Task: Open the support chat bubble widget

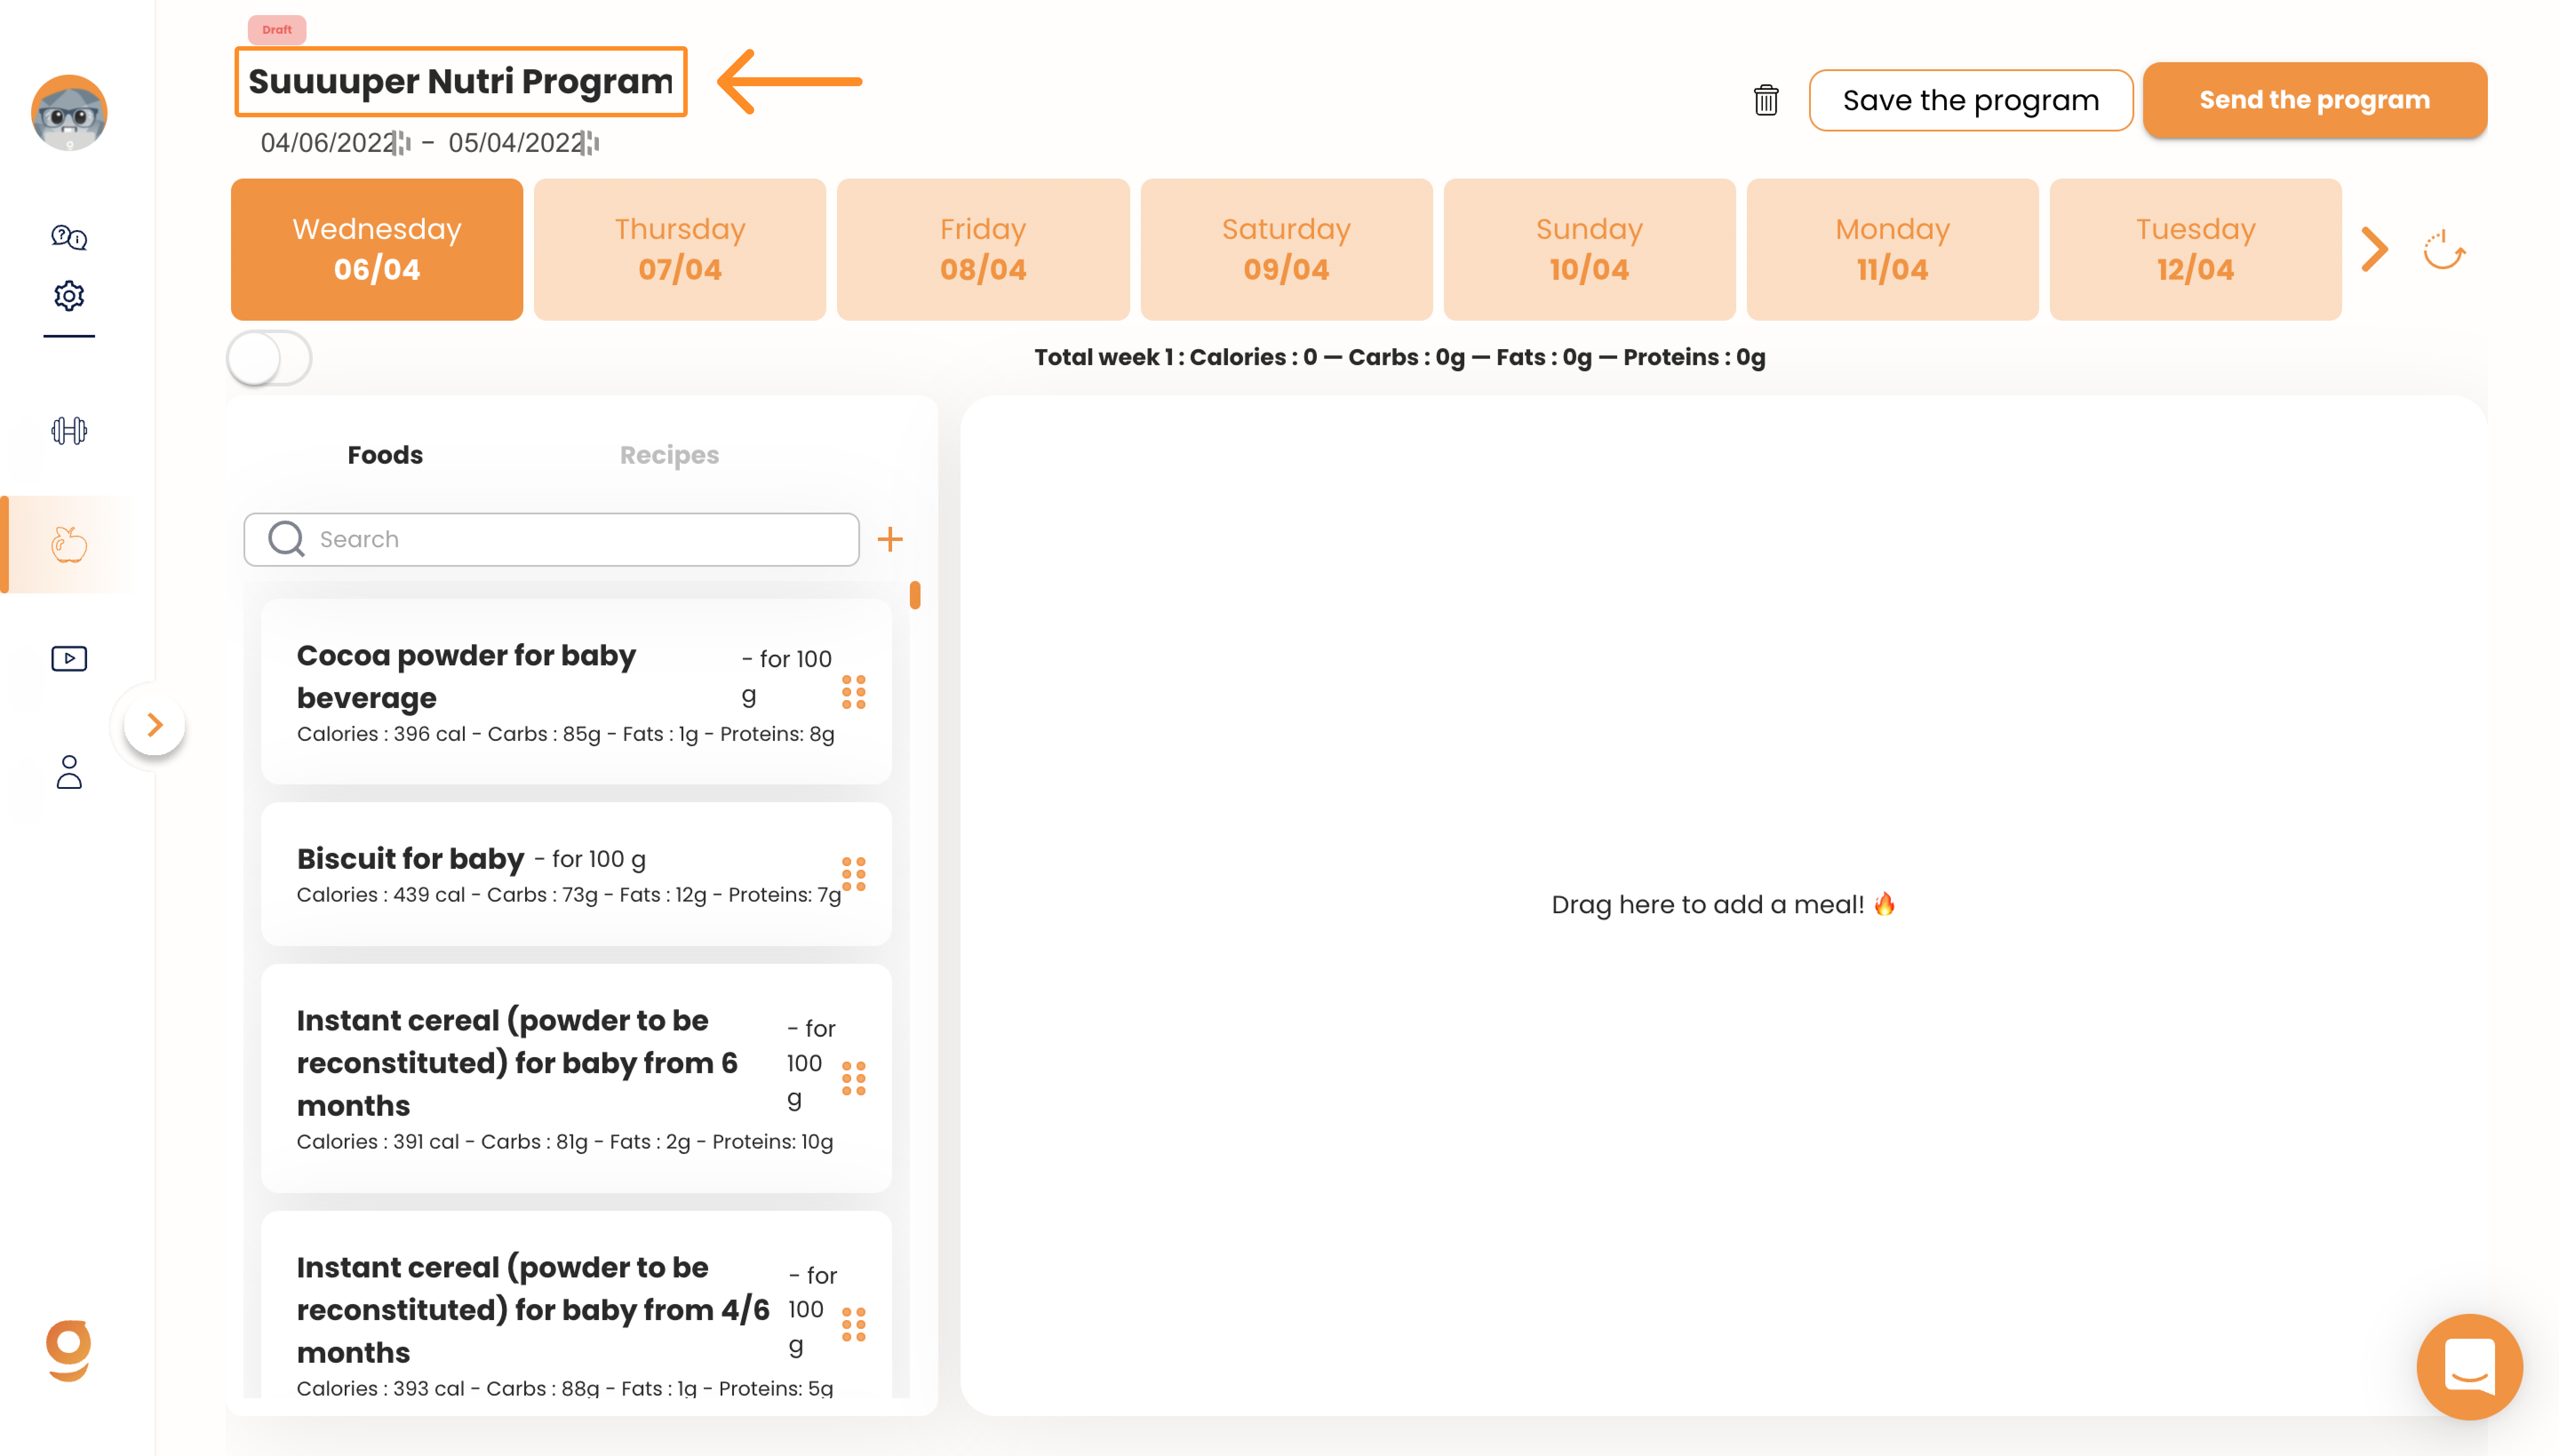Action: (x=2469, y=1366)
